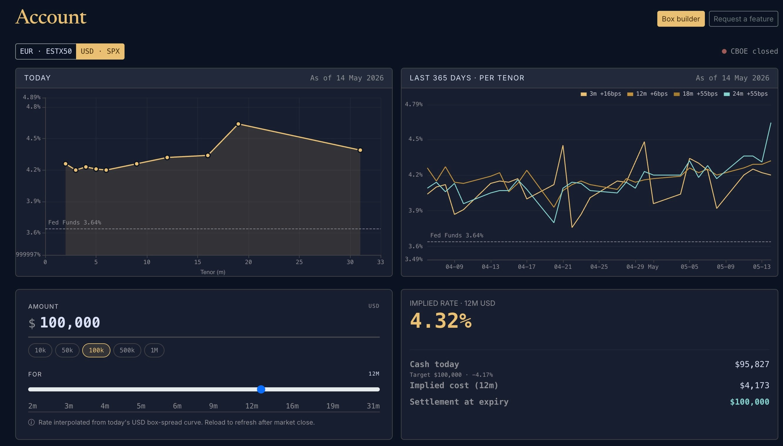Choose the 500k amount preset

(127, 350)
